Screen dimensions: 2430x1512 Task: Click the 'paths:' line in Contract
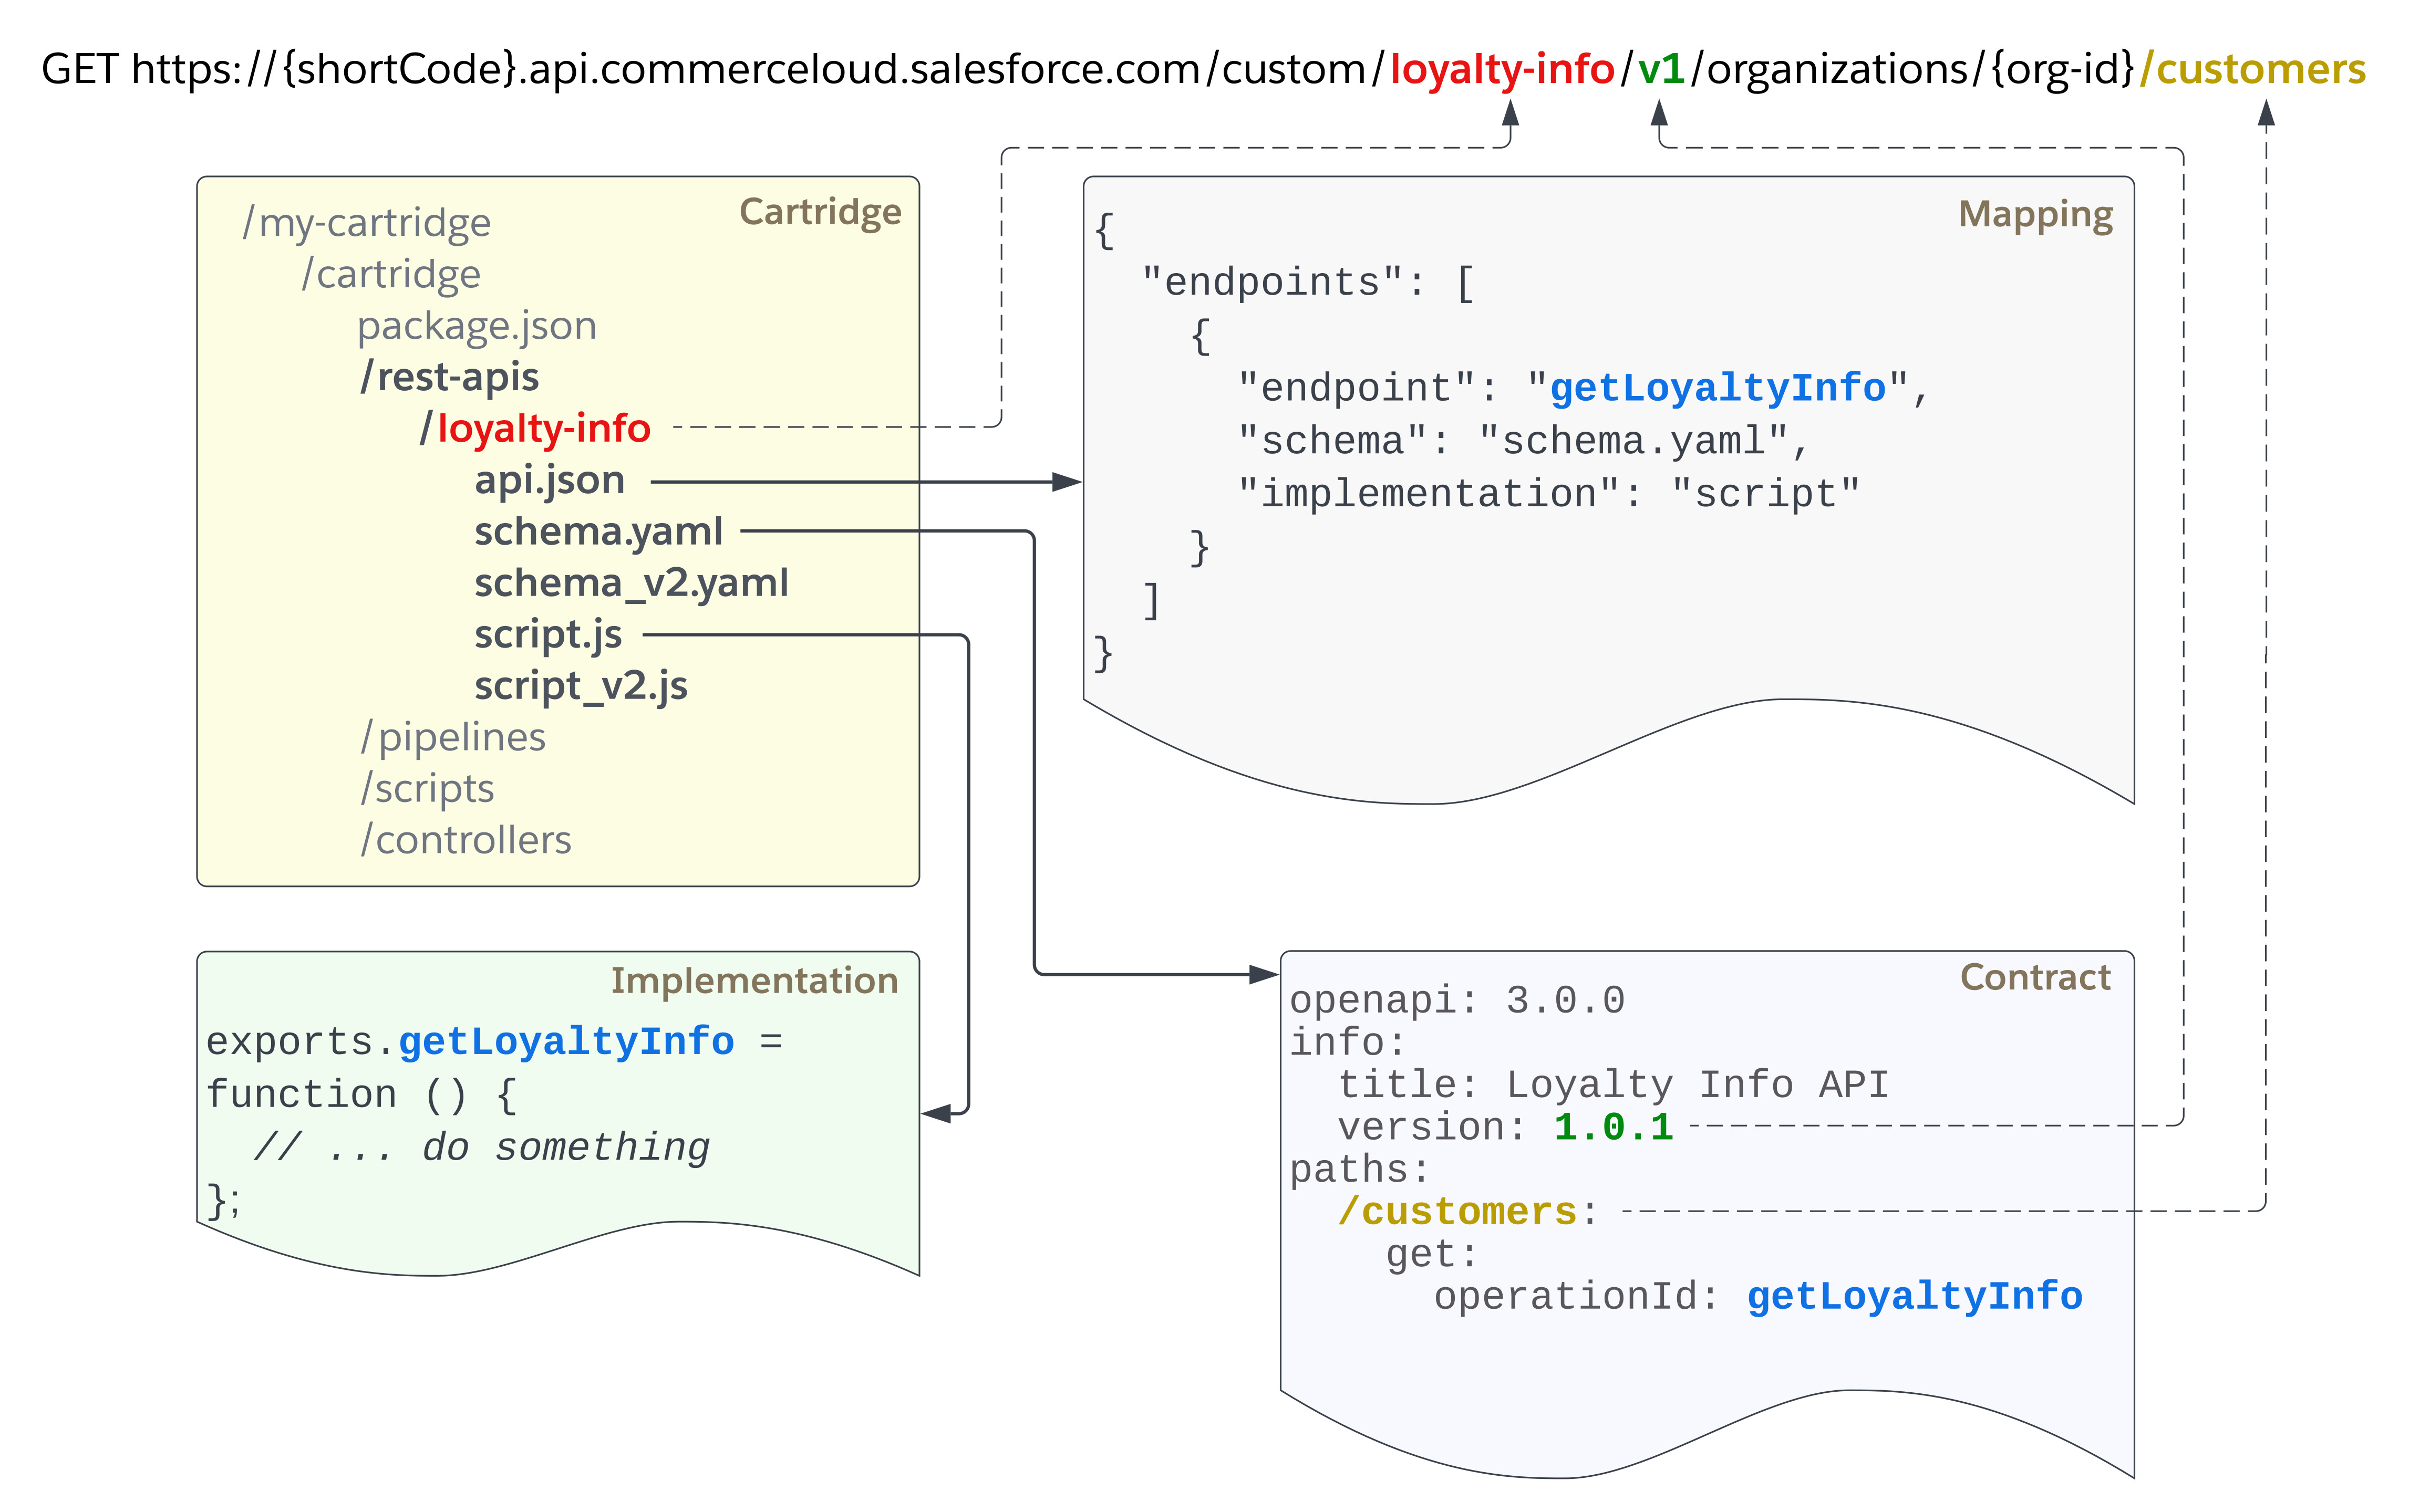click(x=1360, y=1170)
